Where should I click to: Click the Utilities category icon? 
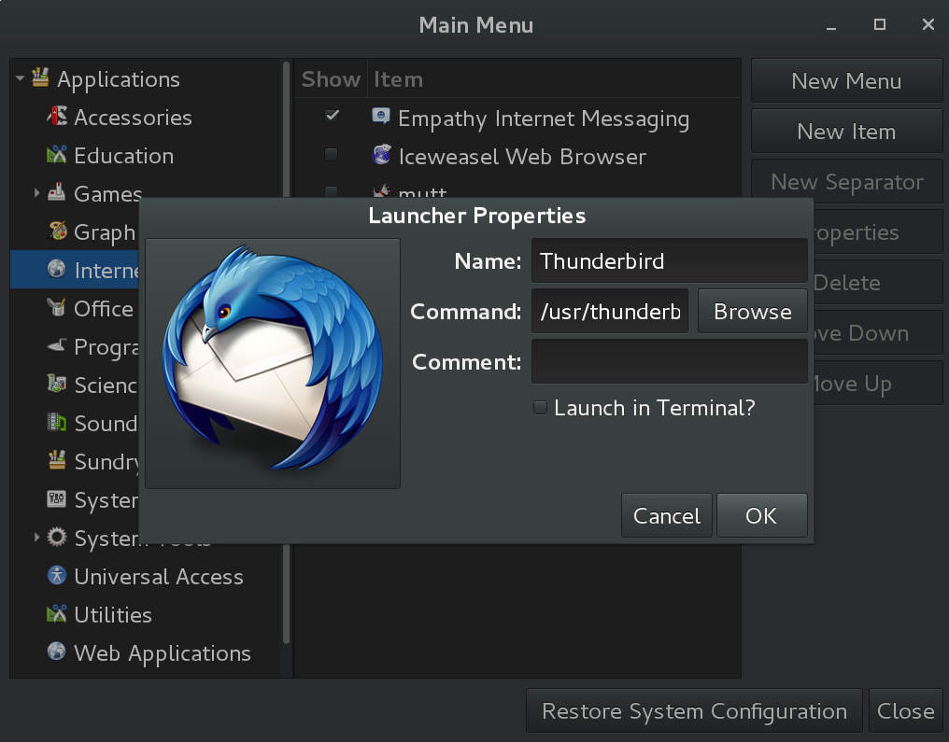click(57, 614)
